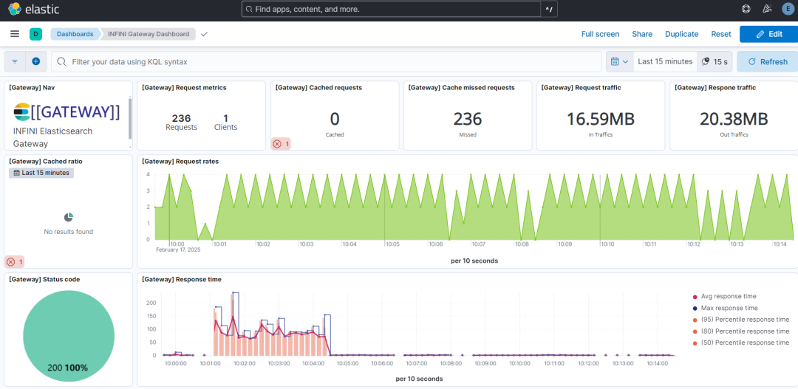Screen dimensions: 798x389
Task: Click error badge on Cached requests panel
Action: [x=281, y=144]
